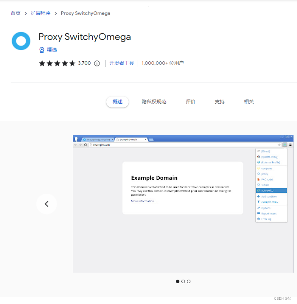This screenshot has width=297, height=304.
Task: Open the 扩展程序 breadcrumb link
Action: 41,13
